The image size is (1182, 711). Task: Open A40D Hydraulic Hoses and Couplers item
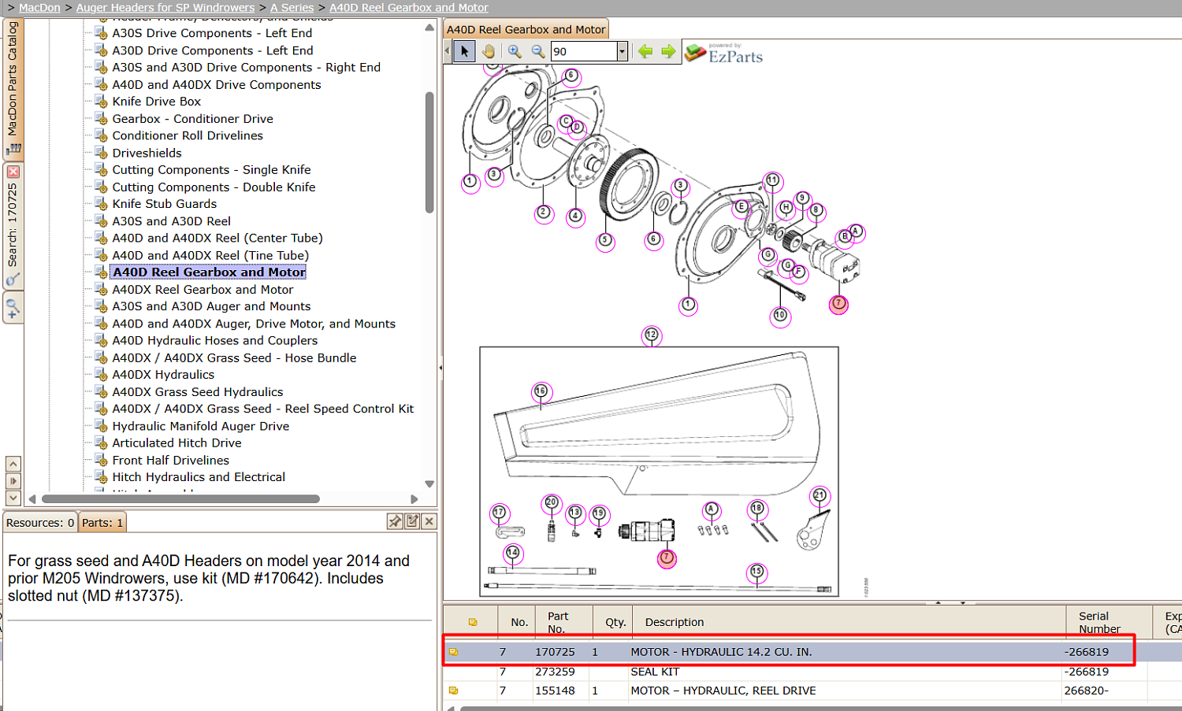click(215, 341)
